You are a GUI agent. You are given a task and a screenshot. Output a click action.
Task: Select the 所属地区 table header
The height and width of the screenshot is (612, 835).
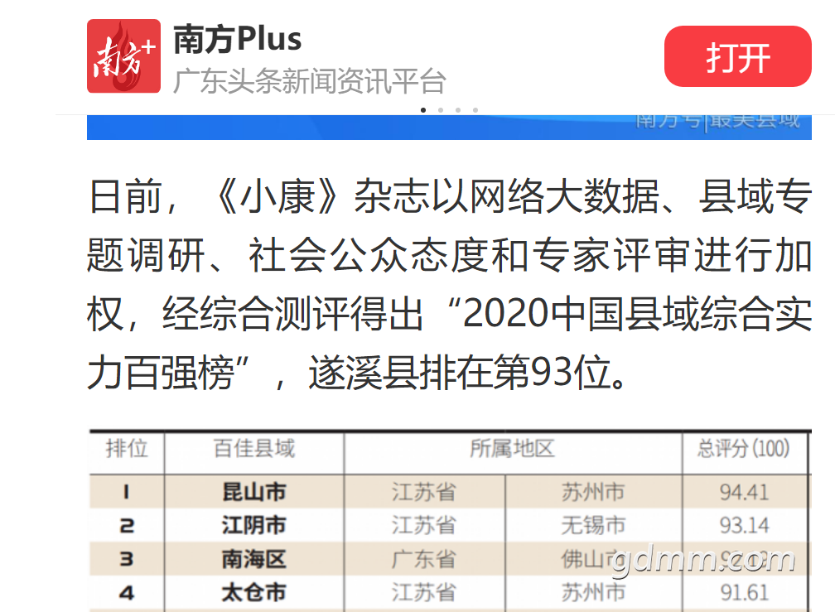[512, 449]
